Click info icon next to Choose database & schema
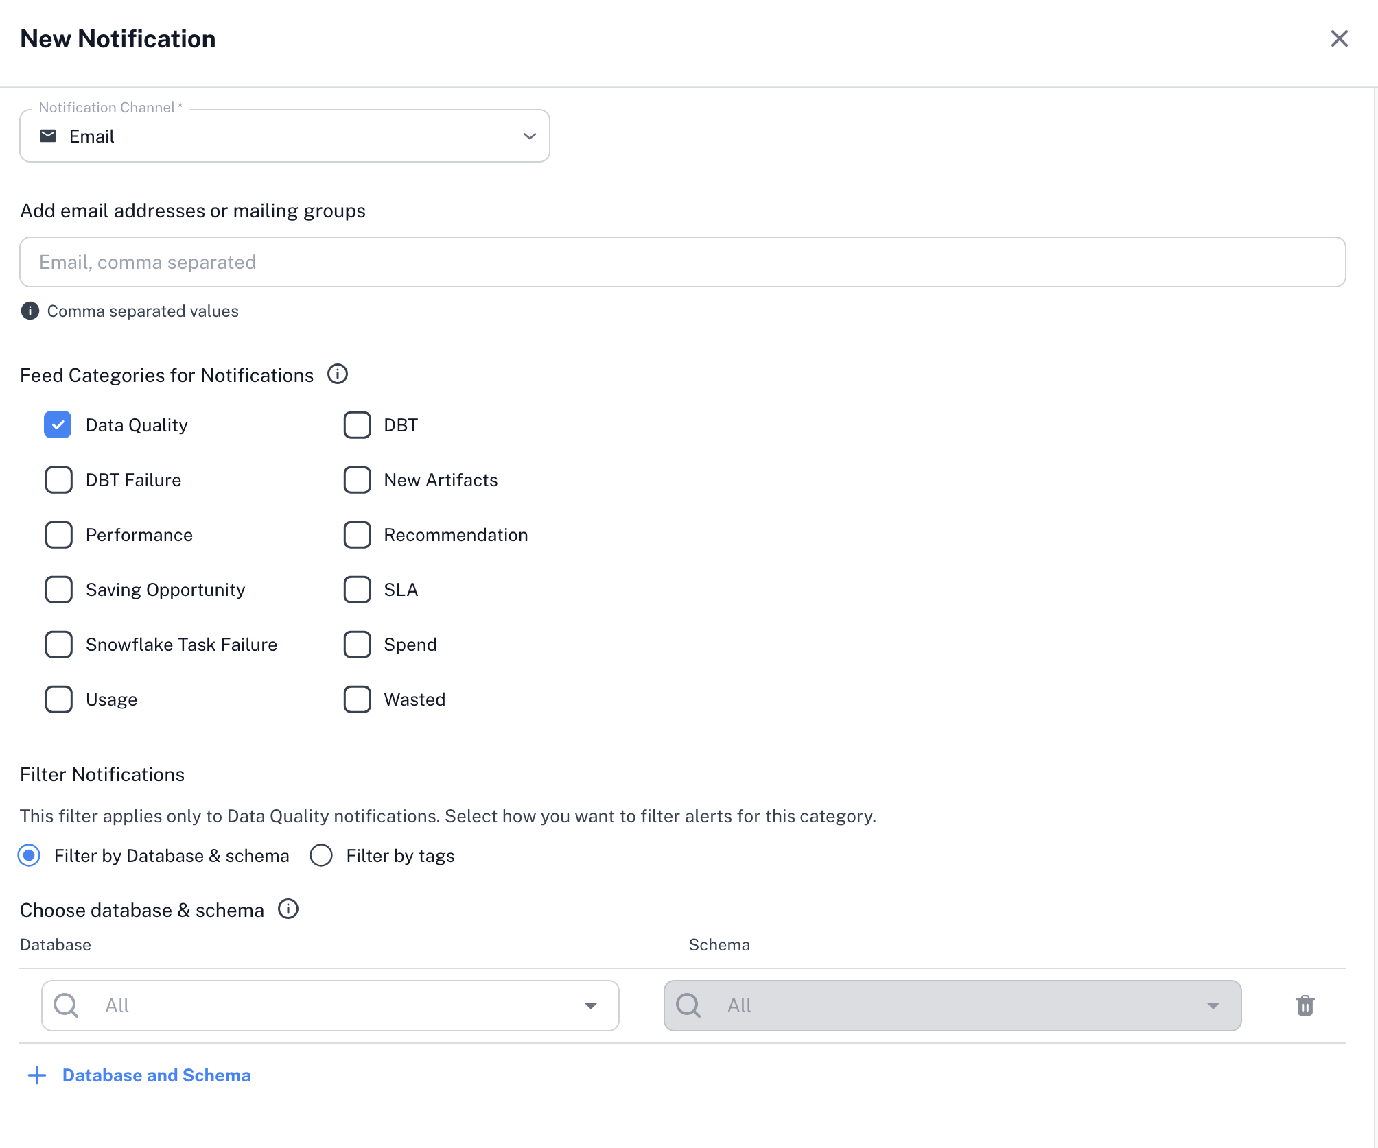The height and width of the screenshot is (1148, 1378). coord(288,909)
